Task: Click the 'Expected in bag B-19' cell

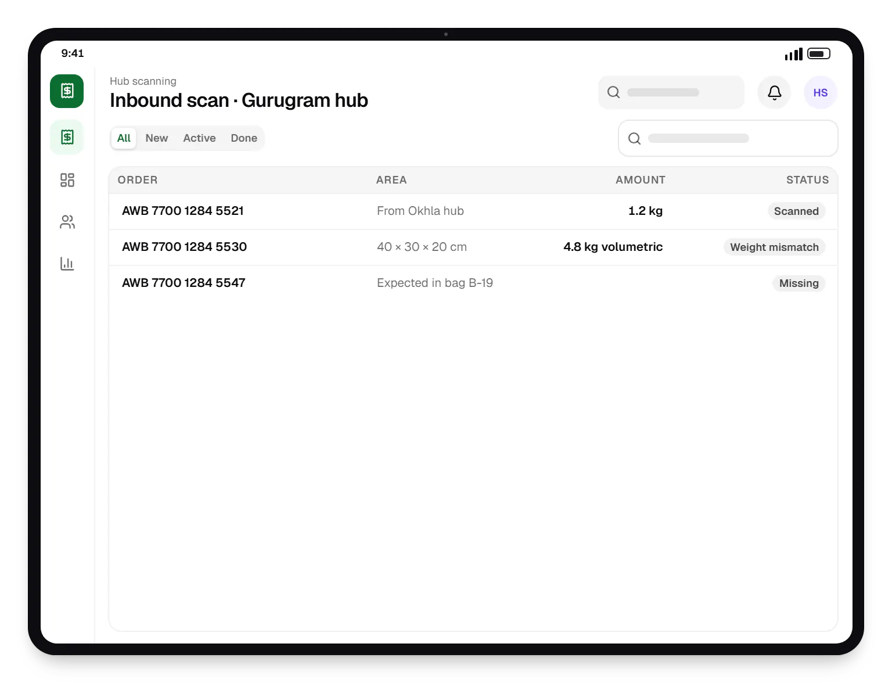Action: coord(435,283)
